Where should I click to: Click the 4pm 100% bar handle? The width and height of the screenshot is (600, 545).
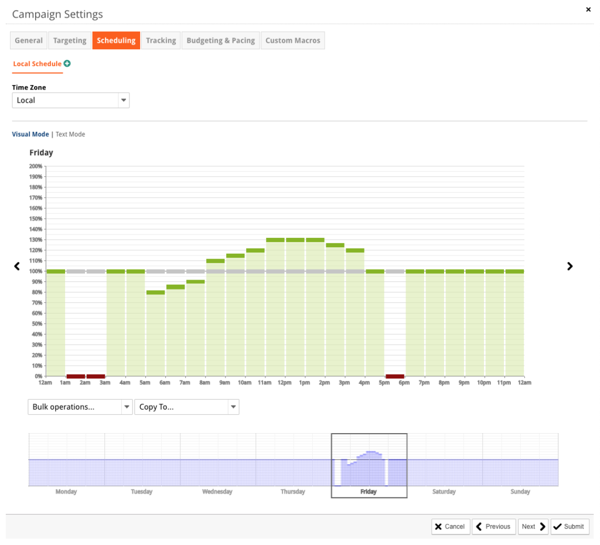coord(375,271)
